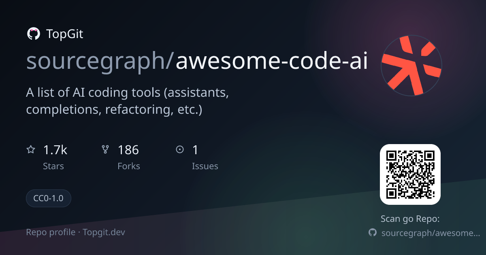Screen dimensions: 486x255
Task: Click the Sourcegraph orange avatar logo
Action: click(x=411, y=66)
